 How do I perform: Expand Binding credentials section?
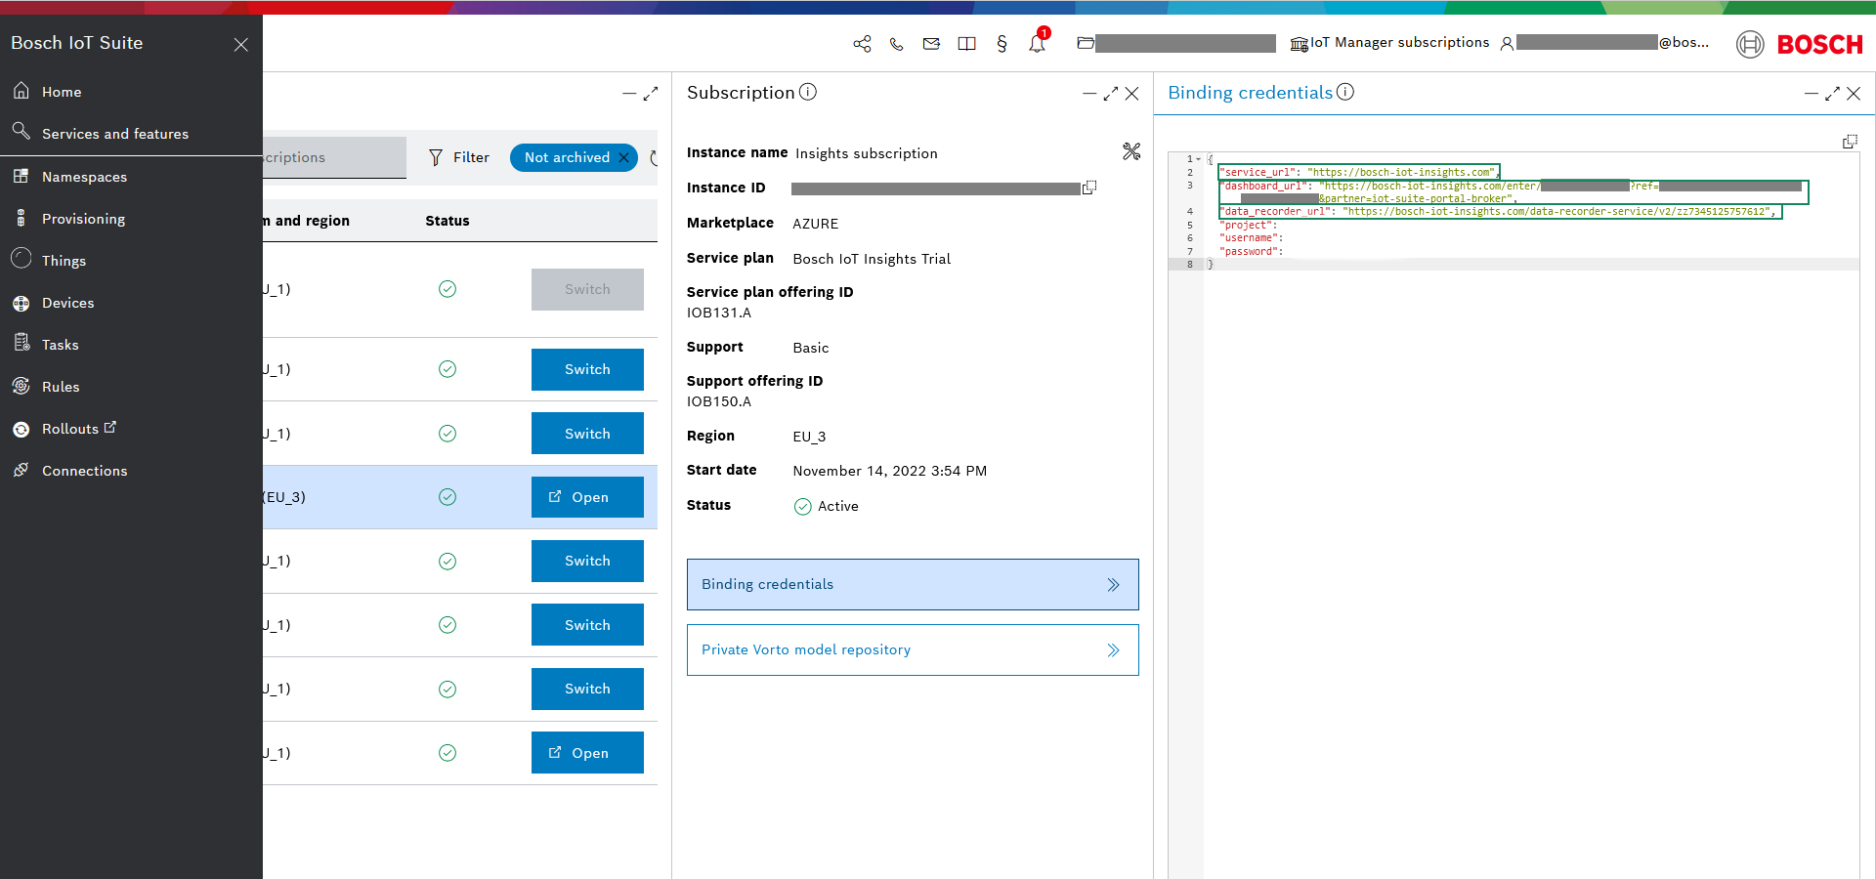(x=913, y=584)
